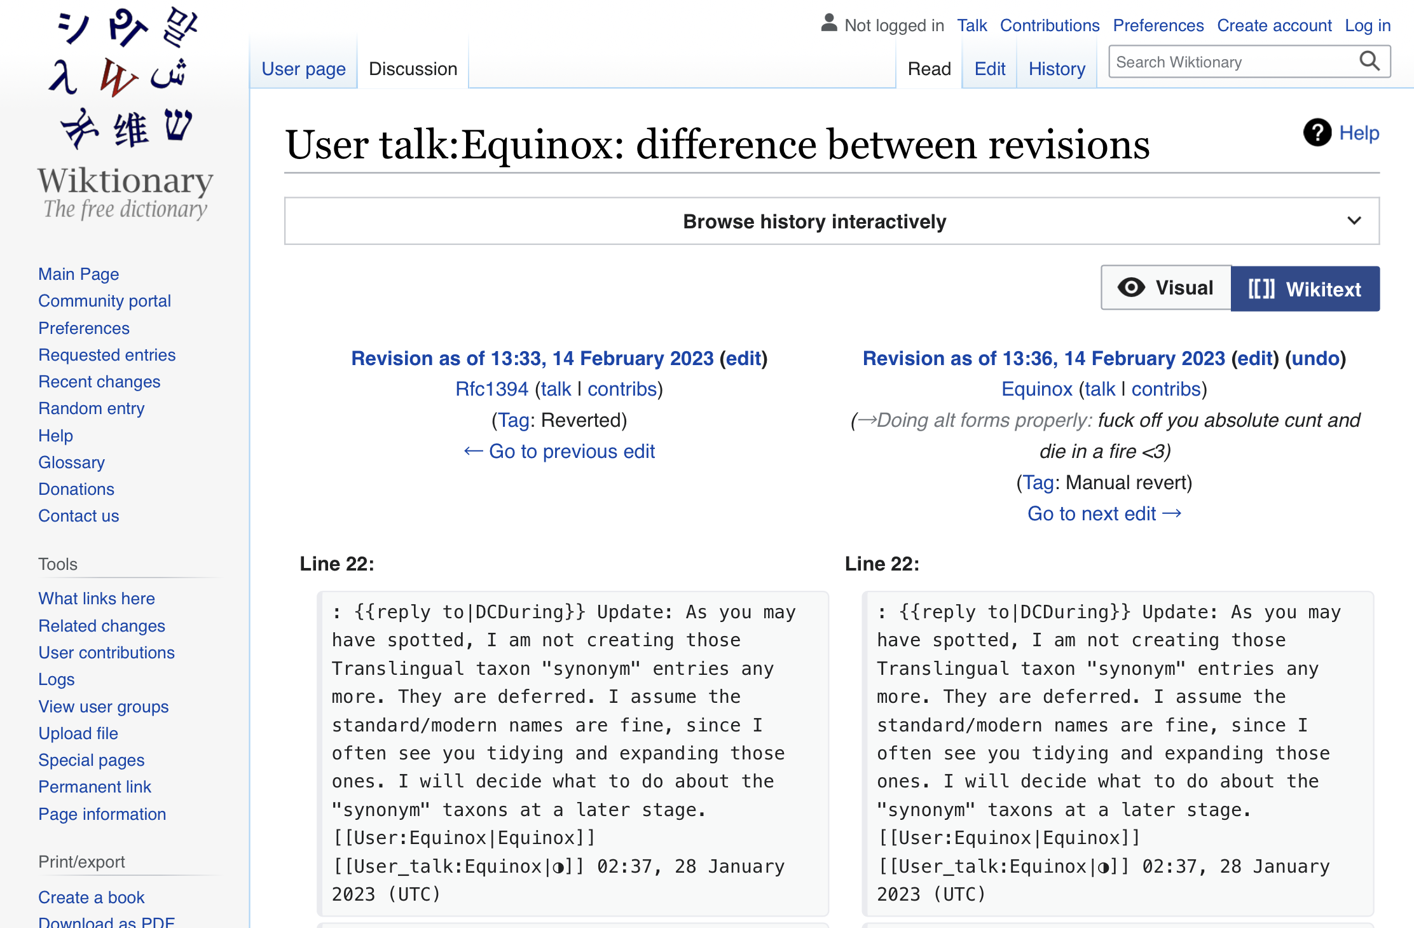The height and width of the screenshot is (928, 1414).
Task: Open Rfc1394 user page link
Action: (x=491, y=389)
